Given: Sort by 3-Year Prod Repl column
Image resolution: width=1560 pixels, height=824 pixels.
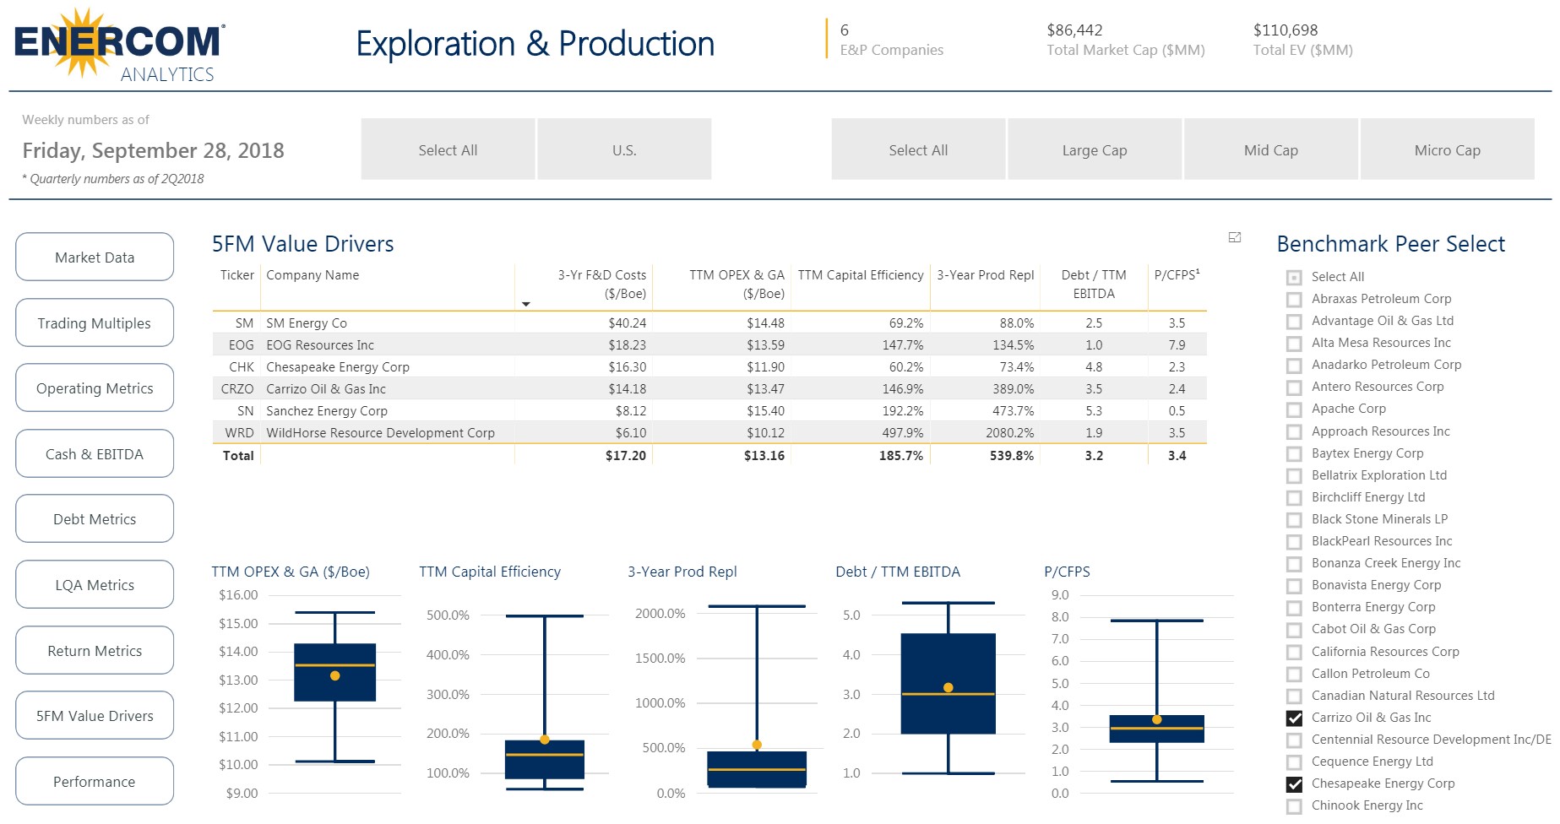Looking at the screenshot, I should [x=986, y=275].
